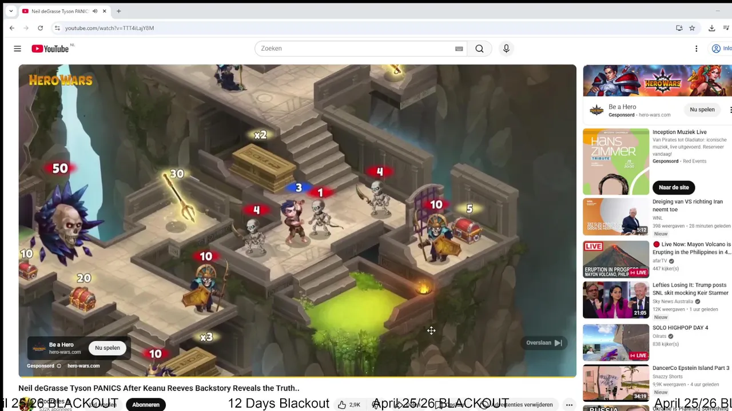Open the tab search dropdown
The width and height of the screenshot is (732, 411).
(11, 11)
